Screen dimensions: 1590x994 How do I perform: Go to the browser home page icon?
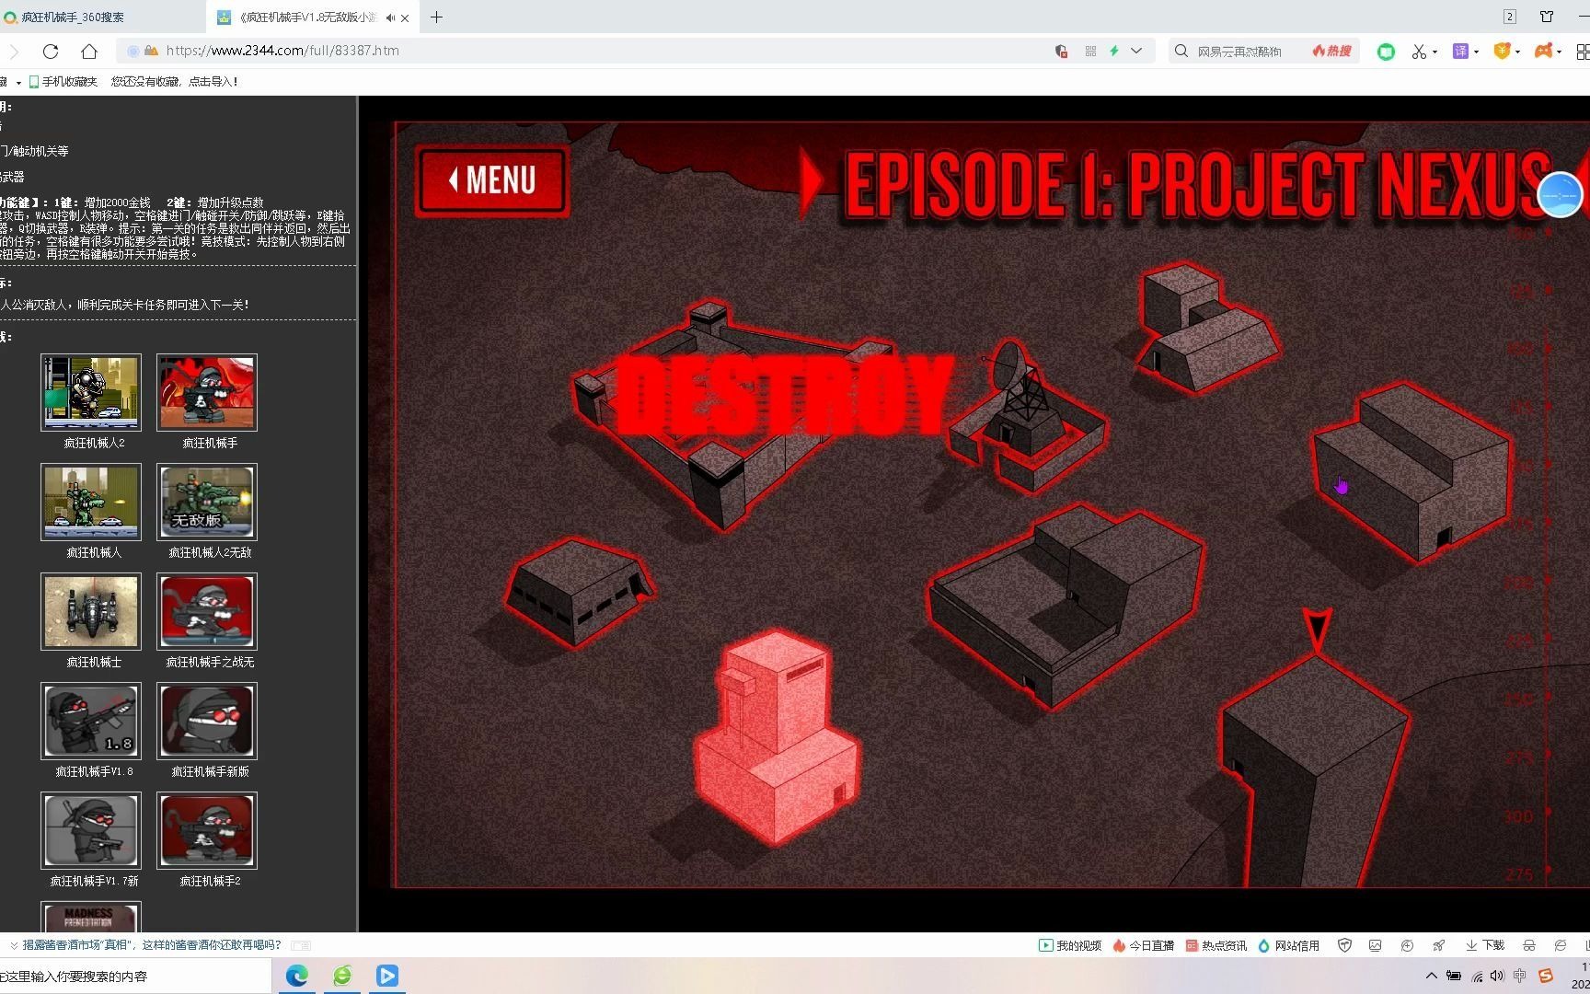89,52
